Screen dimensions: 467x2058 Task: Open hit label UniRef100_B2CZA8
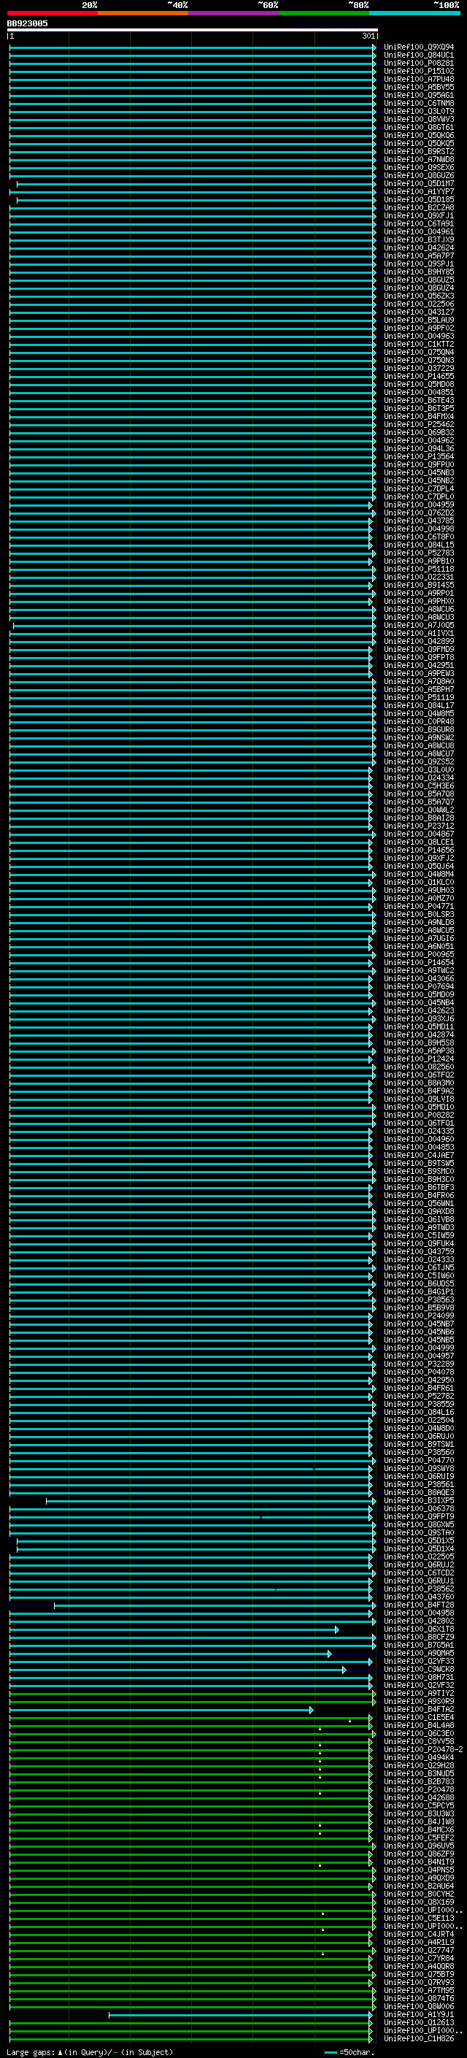(418, 208)
